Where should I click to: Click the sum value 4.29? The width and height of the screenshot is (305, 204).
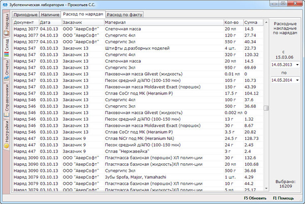pyautogui.click(x=249, y=177)
